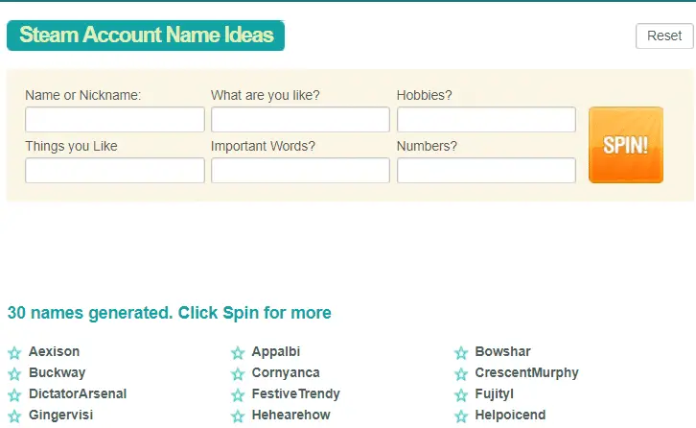The width and height of the screenshot is (696, 428).
Task: Select the generated name Hehearehow
Action: (290, 415)
